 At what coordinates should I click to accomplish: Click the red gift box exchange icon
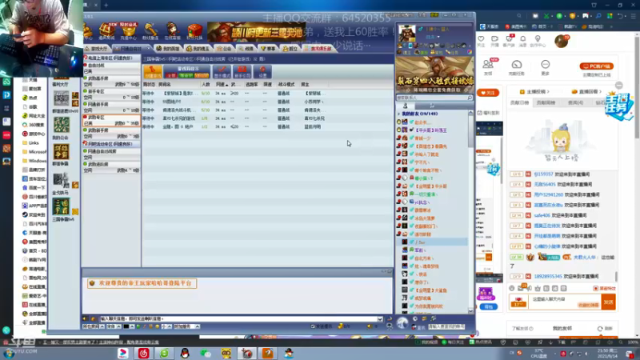[x=194, y=31]
